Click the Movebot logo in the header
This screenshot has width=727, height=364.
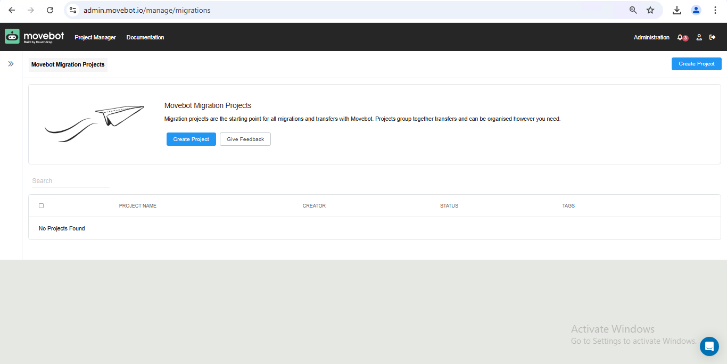point(35,37)
